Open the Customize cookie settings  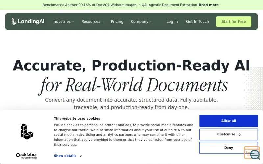click(228, 134)
